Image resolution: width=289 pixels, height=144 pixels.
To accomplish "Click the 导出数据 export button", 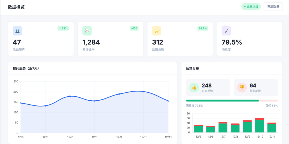I will pyautogui.click(x=273, y=7).
